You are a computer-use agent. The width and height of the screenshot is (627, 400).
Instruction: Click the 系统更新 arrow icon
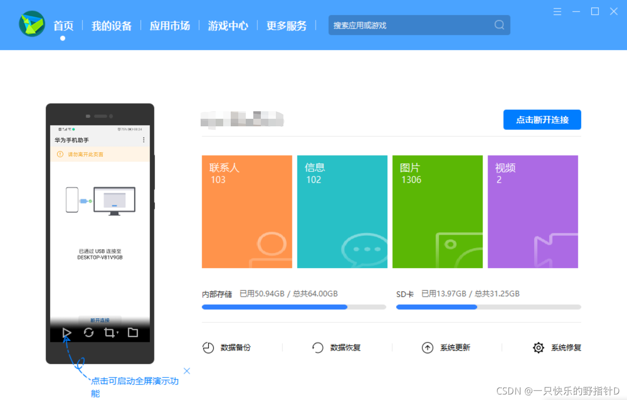[x=427, y=347]
